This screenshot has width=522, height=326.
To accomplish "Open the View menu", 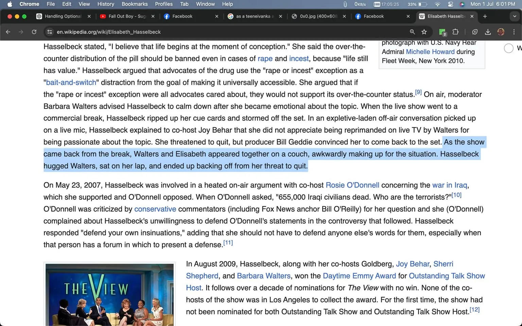I will click(84, 4).
